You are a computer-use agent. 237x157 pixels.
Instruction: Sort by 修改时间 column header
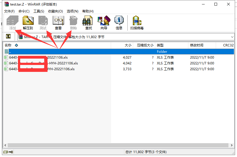(x=202, y=45)
